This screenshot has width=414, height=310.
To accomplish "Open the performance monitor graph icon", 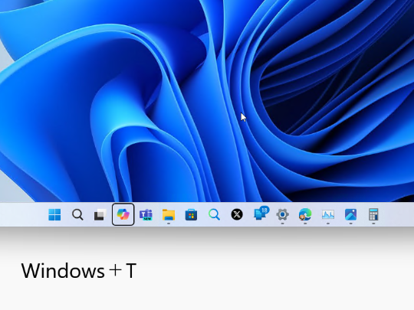I will tap(328, 214).
